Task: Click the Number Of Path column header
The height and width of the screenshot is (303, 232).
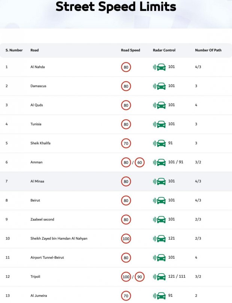Action: click(208, 50)
